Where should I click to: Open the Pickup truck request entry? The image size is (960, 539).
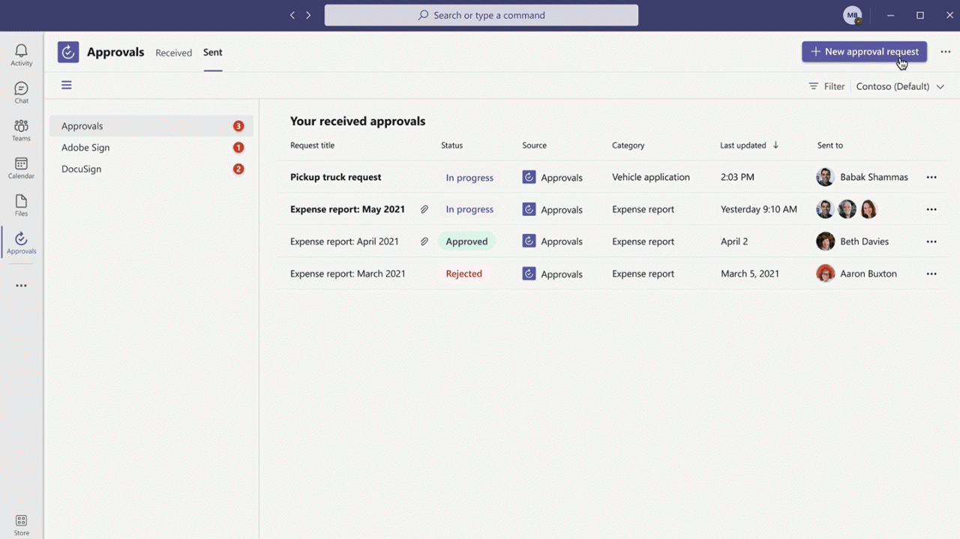pos(335,178)
